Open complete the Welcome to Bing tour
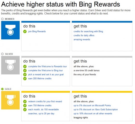Screen dimensions: 135x124 tap(45, 70)
